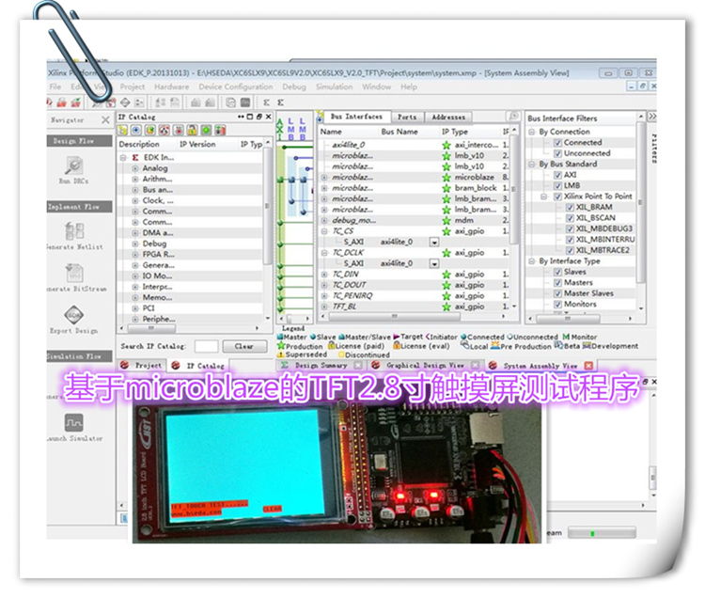Toggle the XIL_BRAM checkbox

pos(570,207)
